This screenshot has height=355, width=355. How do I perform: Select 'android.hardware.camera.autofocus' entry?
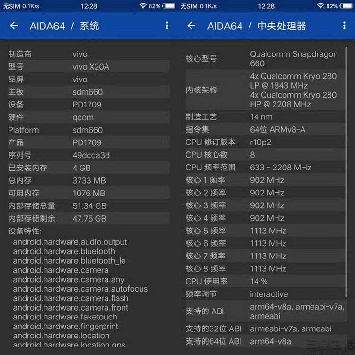80,289
